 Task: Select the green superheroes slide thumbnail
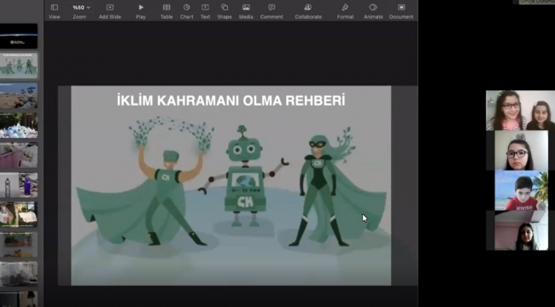[x=19, y=65]
